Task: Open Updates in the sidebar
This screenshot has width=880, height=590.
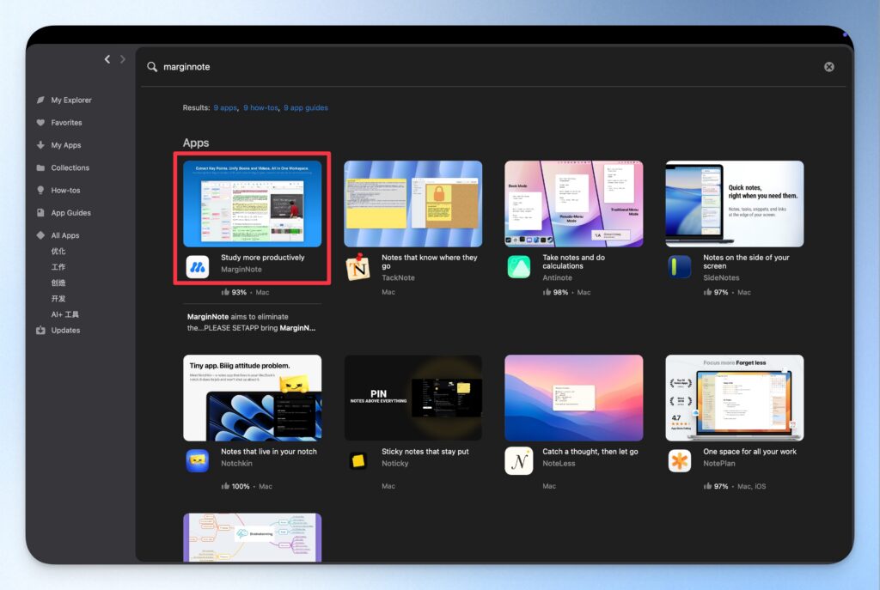Action: point(65,331)
